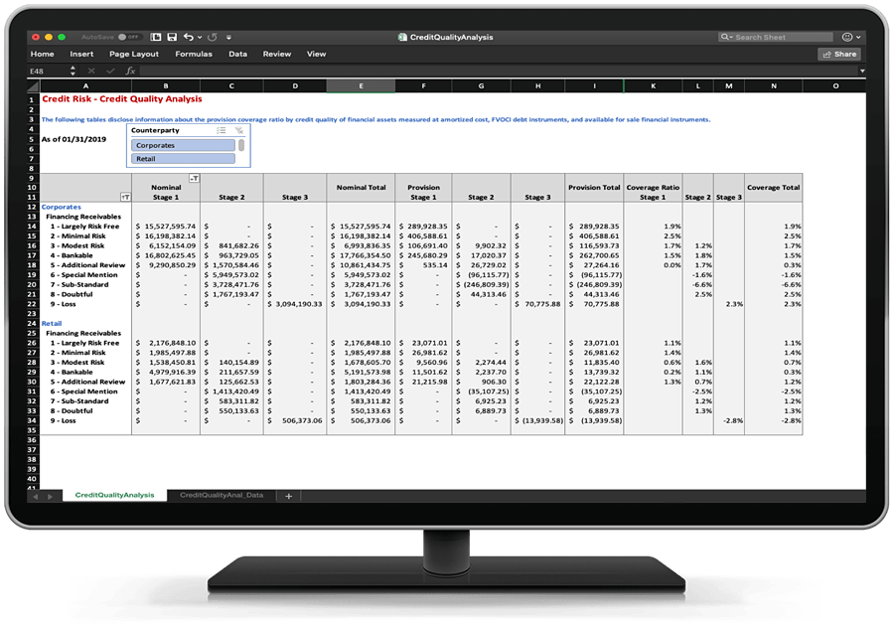Click the macOS yellow minimize button

click(49, 37)
